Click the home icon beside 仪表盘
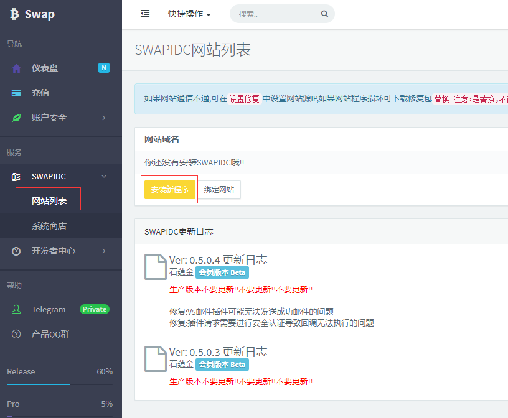 click(16, 68)
